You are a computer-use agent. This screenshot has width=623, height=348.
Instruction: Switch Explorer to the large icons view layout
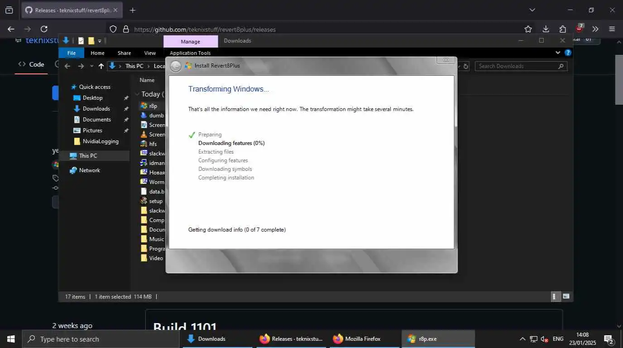(x=566, y=297)
